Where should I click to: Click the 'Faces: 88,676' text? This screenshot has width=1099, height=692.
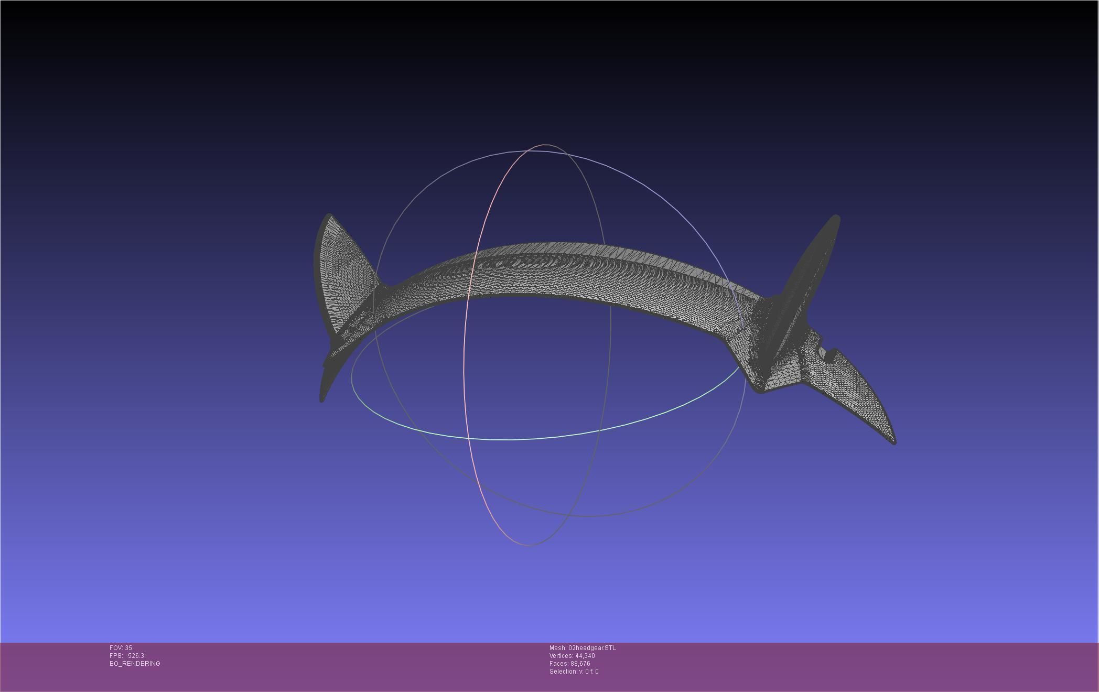(x=569, y=664)
